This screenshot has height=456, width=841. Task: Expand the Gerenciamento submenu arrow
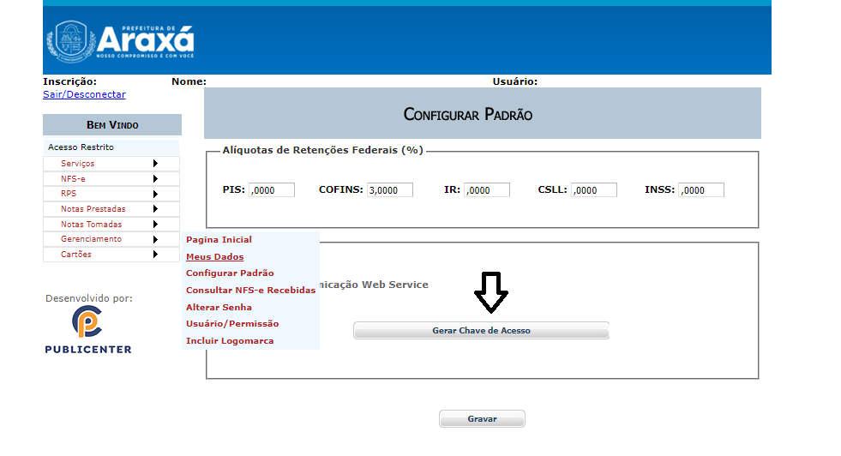click(x=155, y=239)
